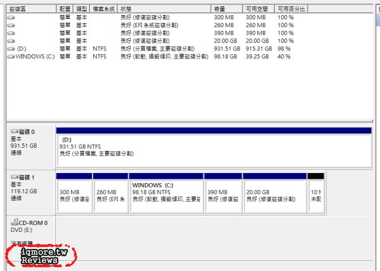
Task: Click the NTFS cell in the WINDOWS (C:) row
Action: (x=99, y=57)
